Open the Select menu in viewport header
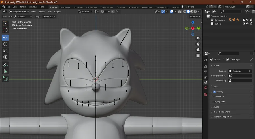Viewport: 255px width, 139px height. tap(42, 12)
